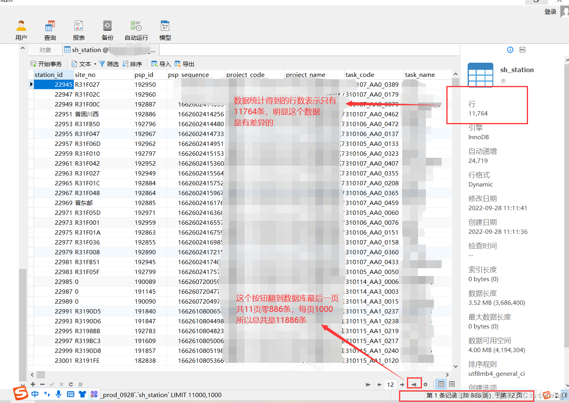Open the Sogou skin (shirt) icon
This screenshot has height=403, width=569.
[82, 394]
